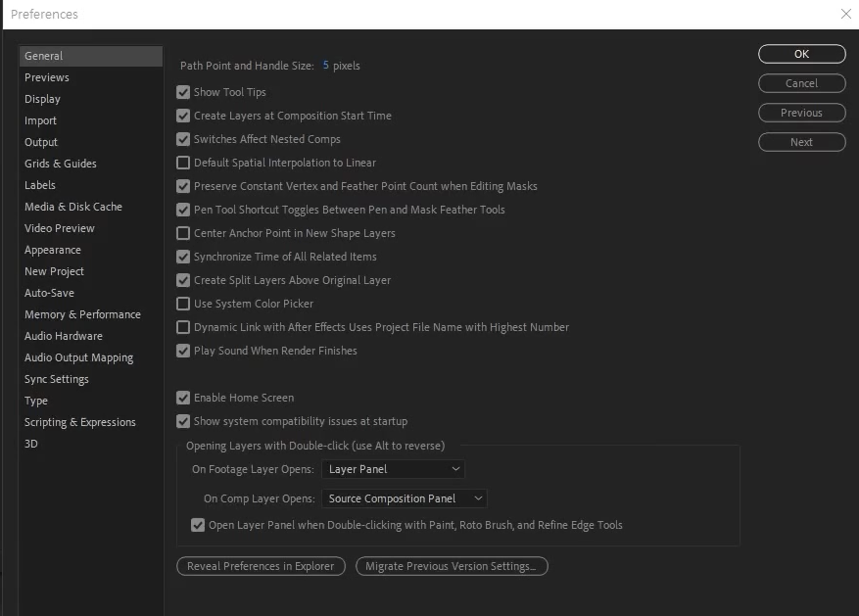Open the On Comp Layer Opens dropdown
859x616 pixels.
[405, 498]
